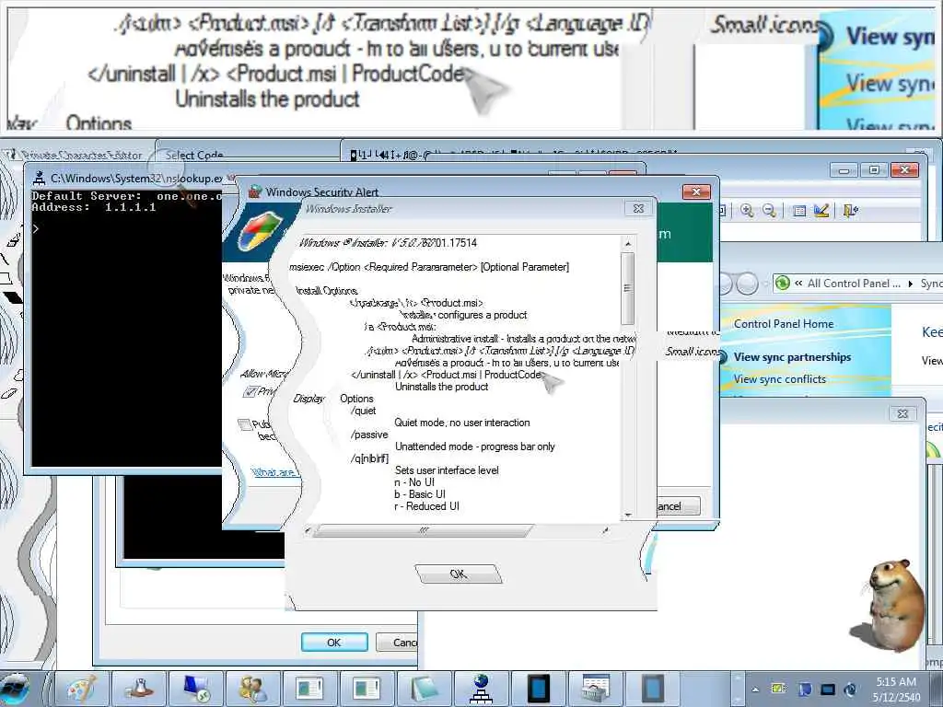Open the notepad taskbar icon
Viewport: 943px width, 707px height.
[424, 689]
